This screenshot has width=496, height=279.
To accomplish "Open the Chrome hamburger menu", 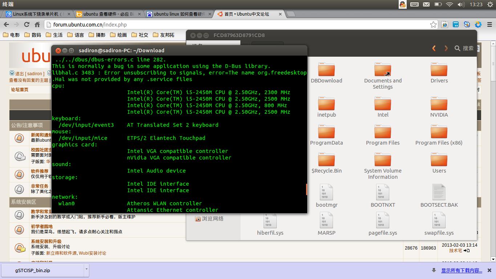I will pyautogui.click(x=489, y=24).
